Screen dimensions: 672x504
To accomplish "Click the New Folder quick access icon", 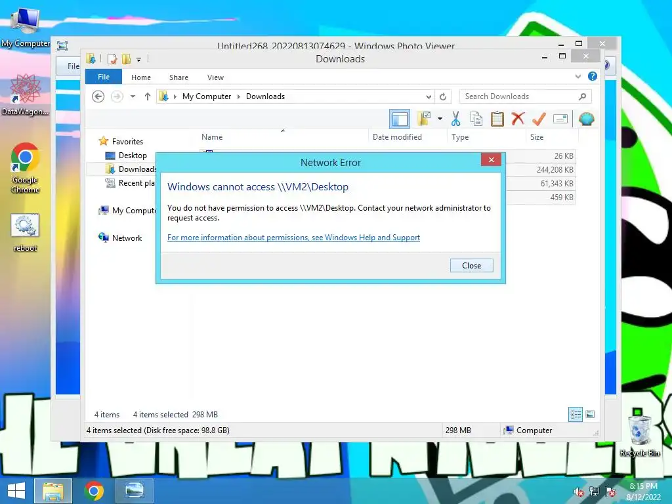I will tap(127, 58).
